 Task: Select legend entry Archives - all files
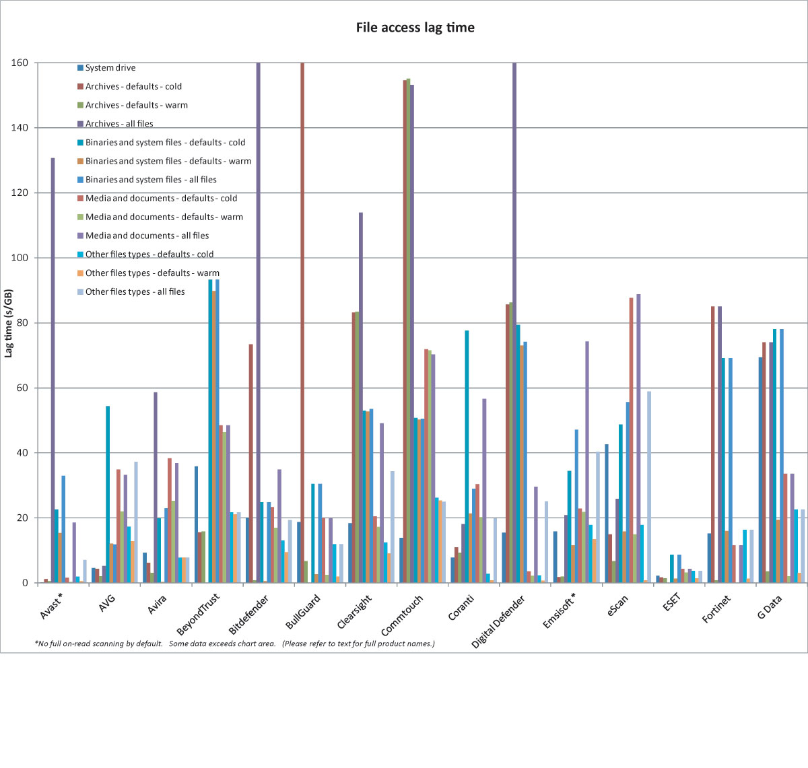[115, 124]
